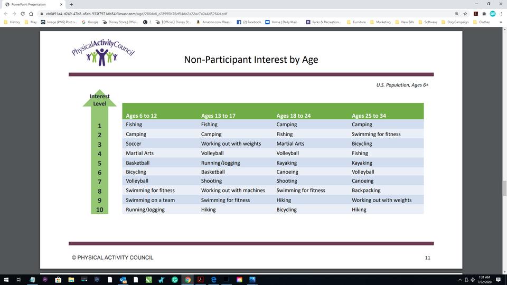This screenshot has height=285, width=507.
Task: Open the Marketing bookmarks folder
Action: point(380,22)
